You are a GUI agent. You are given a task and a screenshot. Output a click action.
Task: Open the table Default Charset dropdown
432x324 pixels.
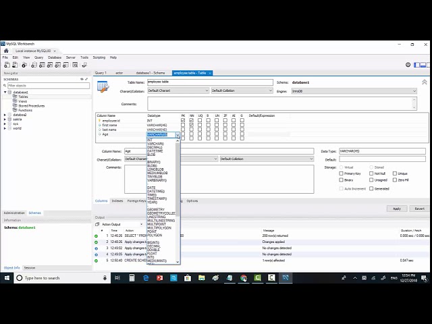(x=178, y=90)
